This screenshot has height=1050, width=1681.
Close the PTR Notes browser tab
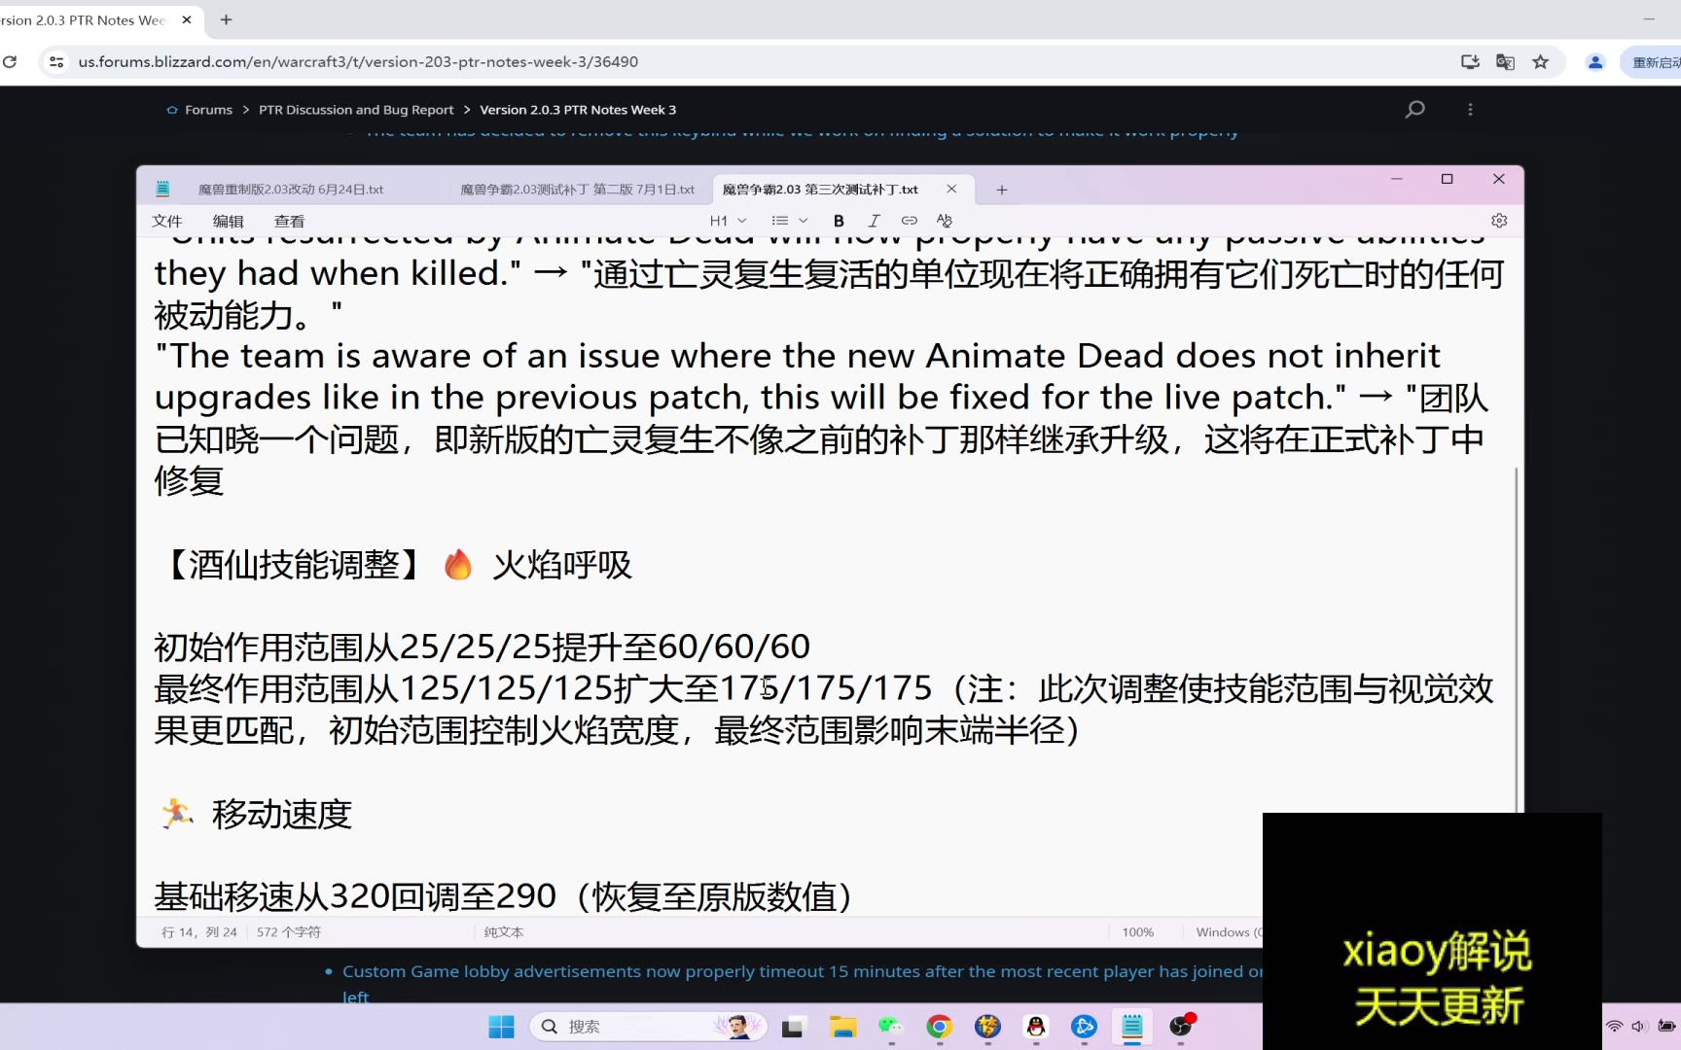coord(187,19)
